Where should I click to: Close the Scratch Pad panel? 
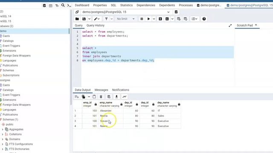(256, 25)
